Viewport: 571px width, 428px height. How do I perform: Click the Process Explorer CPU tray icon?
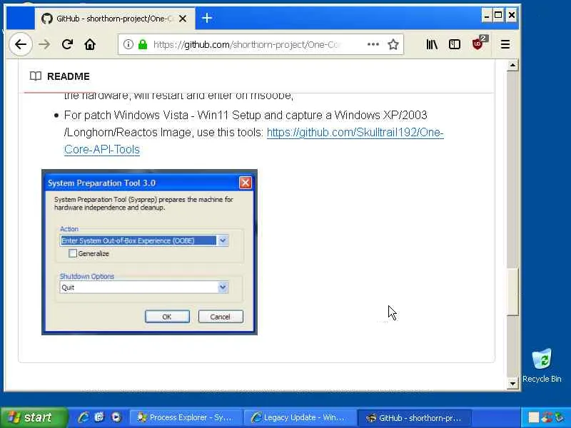[533, 417]
